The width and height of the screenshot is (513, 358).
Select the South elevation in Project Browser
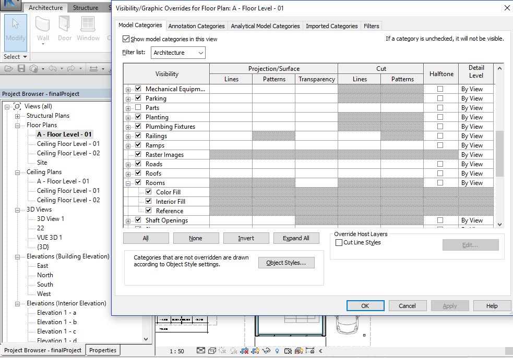[45, 284]
